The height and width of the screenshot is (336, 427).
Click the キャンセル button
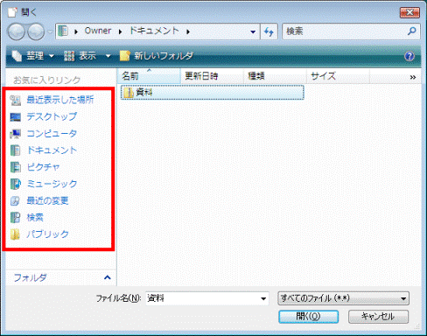[x=378, y=317]
